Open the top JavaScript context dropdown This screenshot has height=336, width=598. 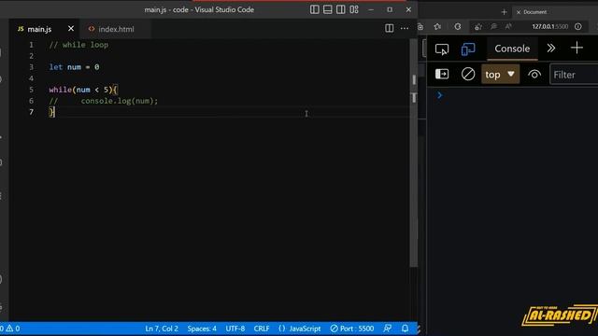point(500,75)
